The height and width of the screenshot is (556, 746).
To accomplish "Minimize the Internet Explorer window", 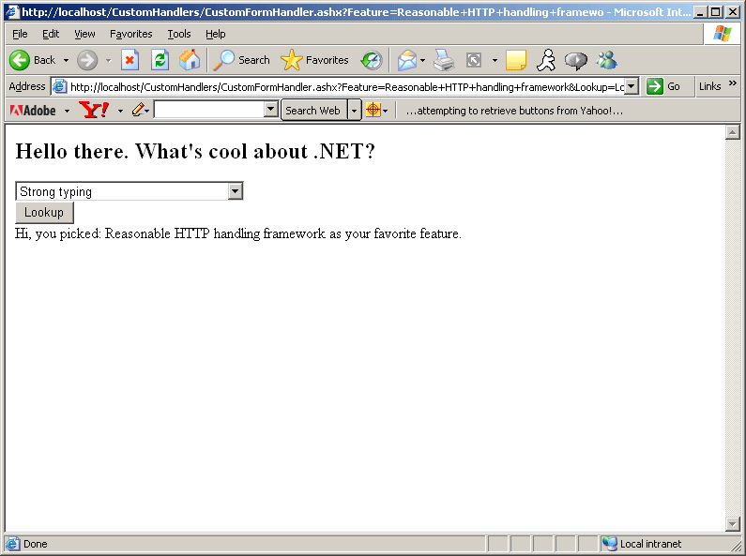I will [x=699, y=12].
